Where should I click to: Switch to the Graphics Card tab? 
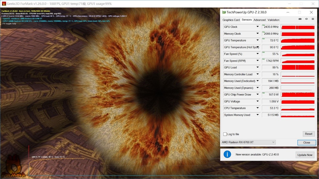pos(231,20)
